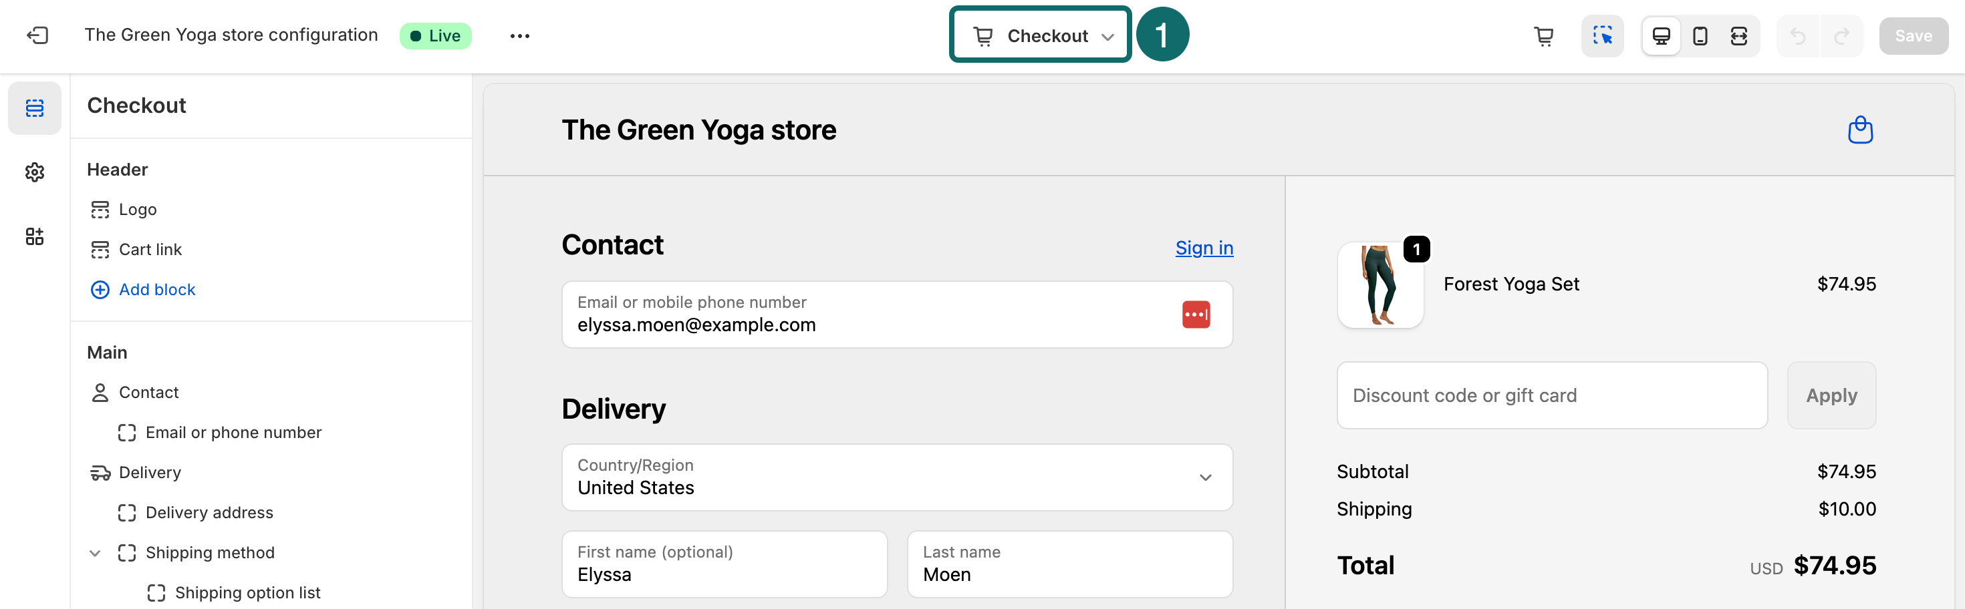
Task: Click the Shop Pay icon in email field
Action: [x=1196, y=314]
